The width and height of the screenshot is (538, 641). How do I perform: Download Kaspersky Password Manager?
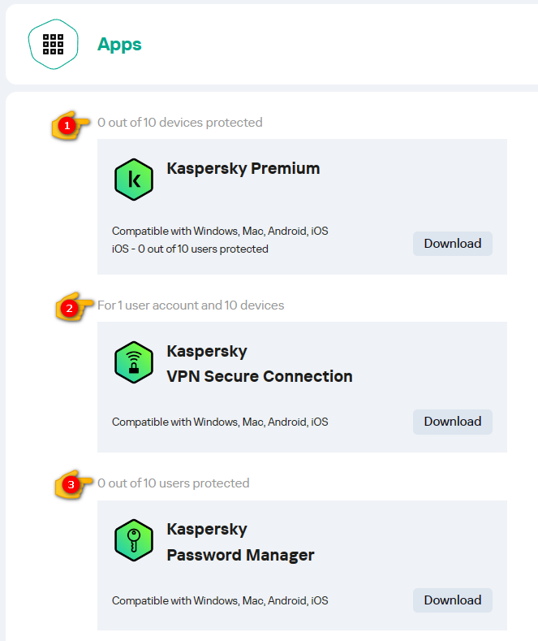click(x=452, y=600)
